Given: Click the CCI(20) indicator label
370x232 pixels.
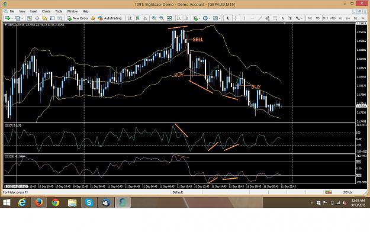Looking at the screenshot, I should (15, 156).
